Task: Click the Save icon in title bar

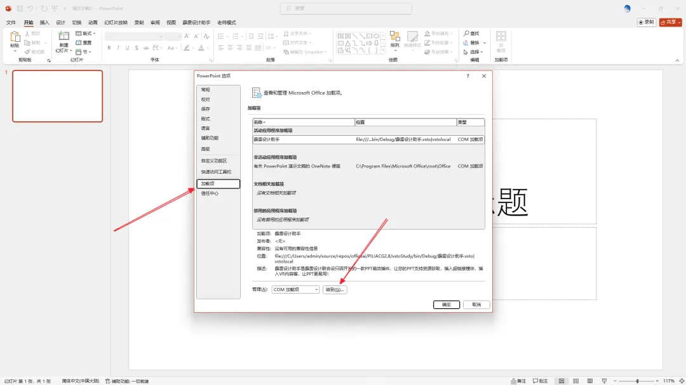Action: (x=20, y=8)
